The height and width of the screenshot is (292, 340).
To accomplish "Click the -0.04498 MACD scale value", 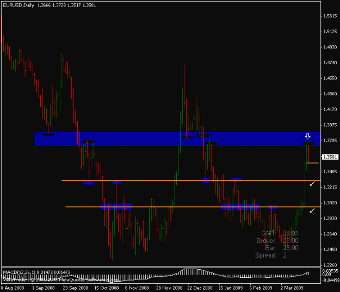I will (x=331, y=280).
